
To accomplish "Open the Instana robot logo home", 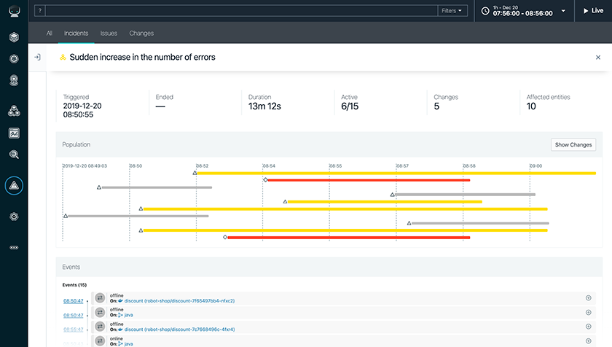I will pyautogui.click(x=14, y=11).
